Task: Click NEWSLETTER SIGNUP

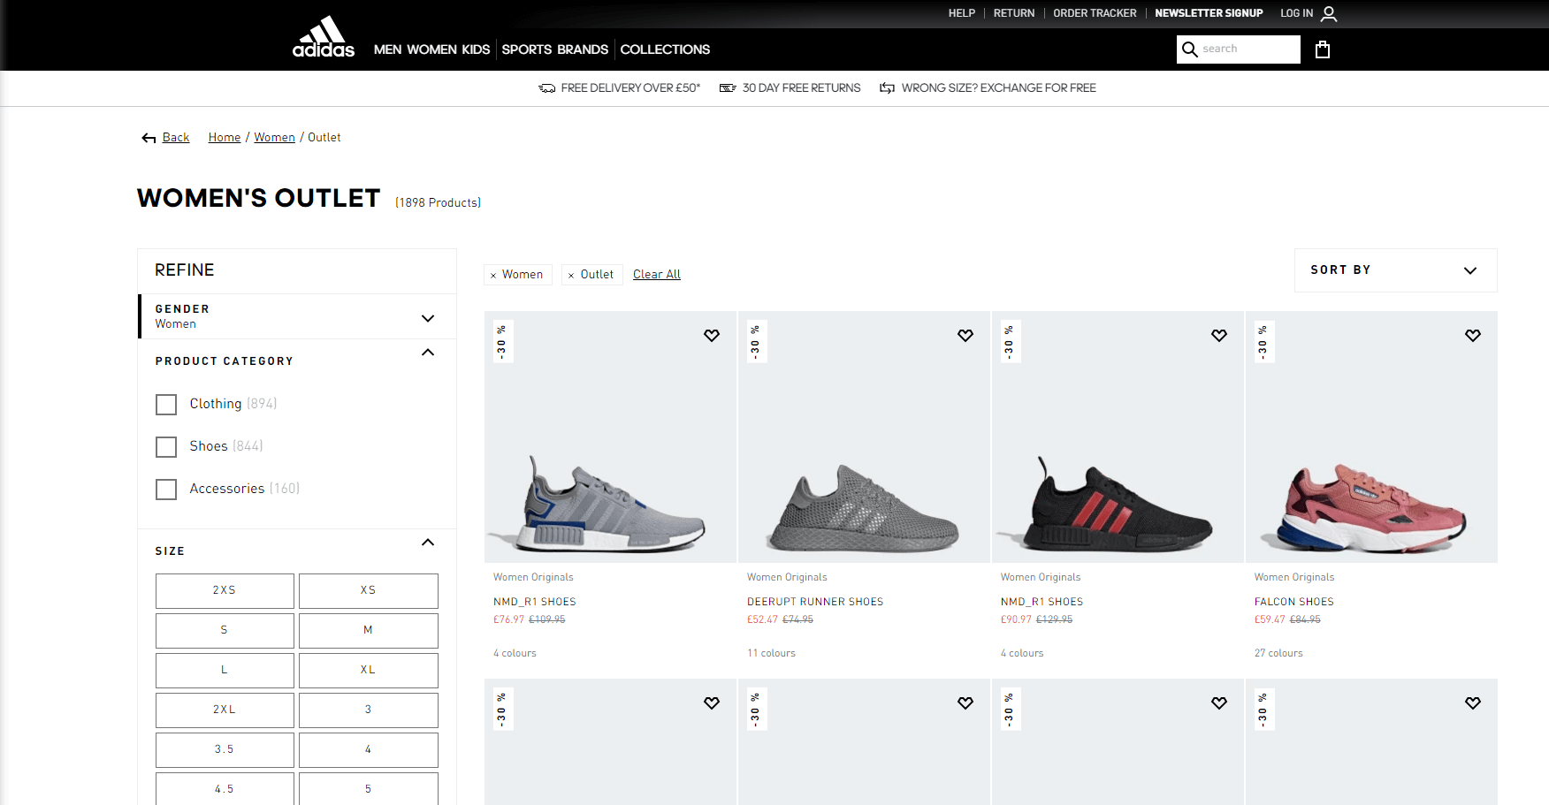Action: 1209,13
